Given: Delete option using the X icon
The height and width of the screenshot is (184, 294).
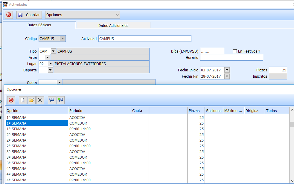Looking at the screenshot, I should coord(40,100).
